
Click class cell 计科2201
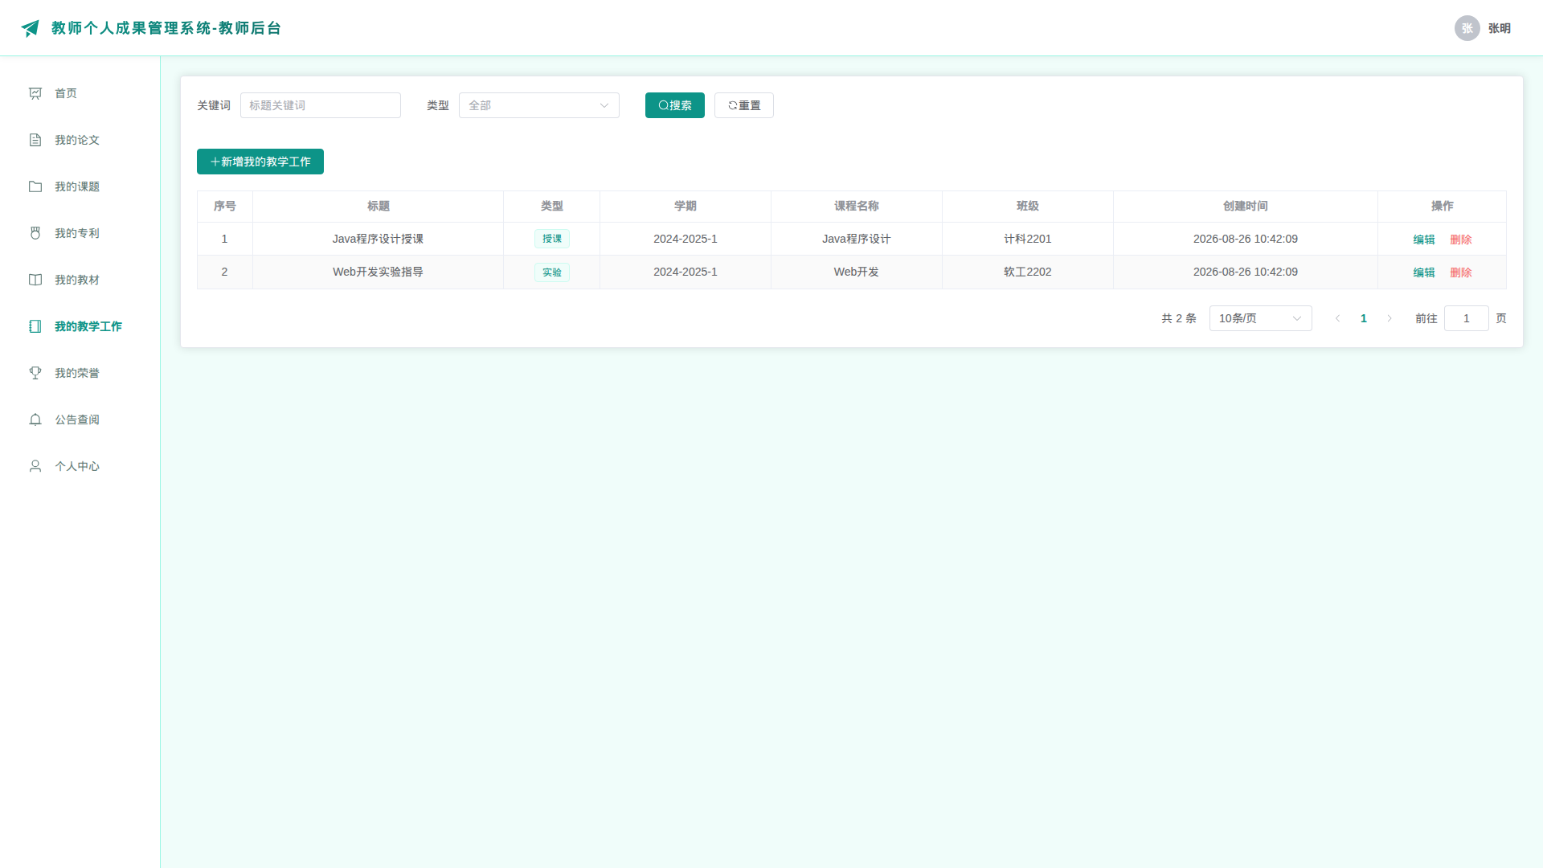pyautogui.click(x=1028, y=239)
